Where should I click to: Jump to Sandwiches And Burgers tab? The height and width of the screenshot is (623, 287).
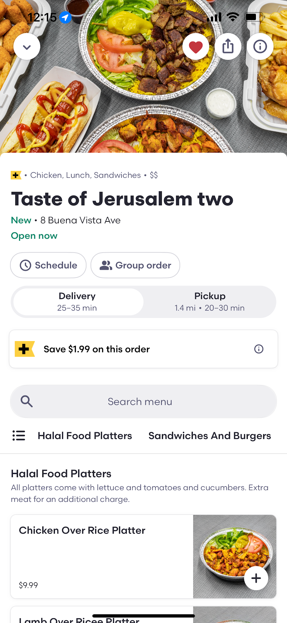(210, 435)
